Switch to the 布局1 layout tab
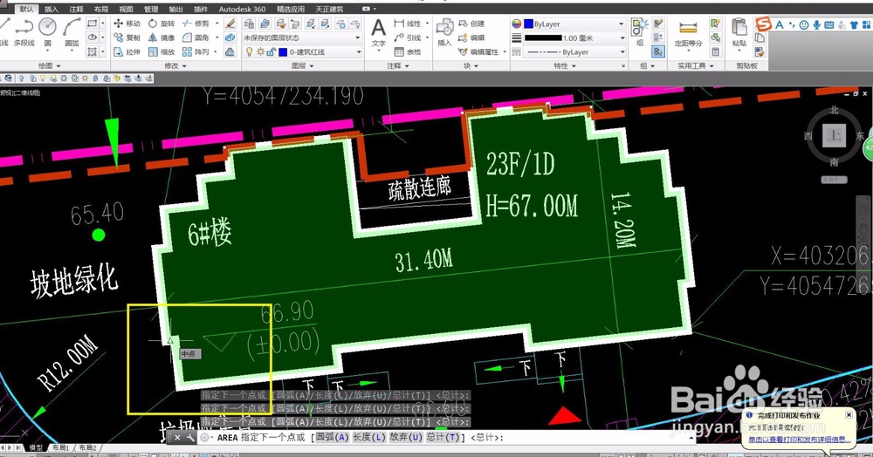This screenshot has width=873, height=457. click(60, 447)
